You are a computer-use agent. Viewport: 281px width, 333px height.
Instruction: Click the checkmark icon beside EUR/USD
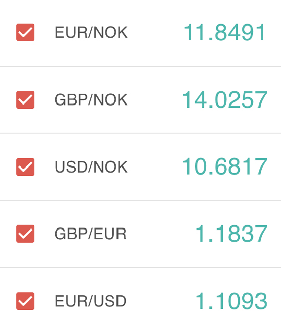(x=26, y=301)
